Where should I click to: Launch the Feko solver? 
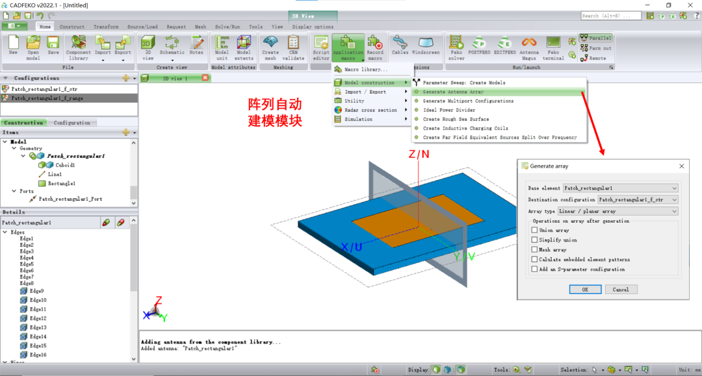456,47
